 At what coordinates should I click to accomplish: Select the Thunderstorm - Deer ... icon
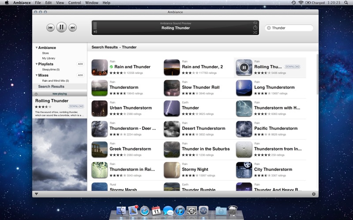click(x=100, y=129)
